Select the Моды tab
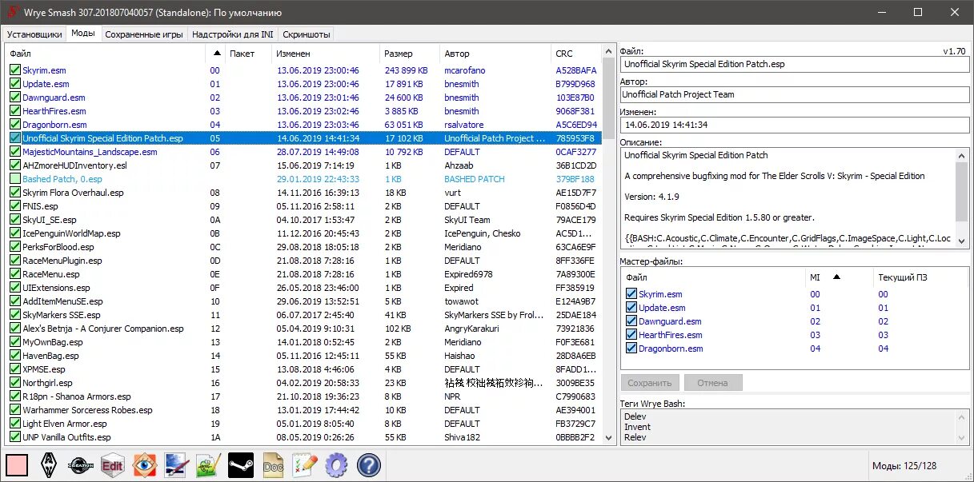The image size is (974, 482). tap(83, 34)
